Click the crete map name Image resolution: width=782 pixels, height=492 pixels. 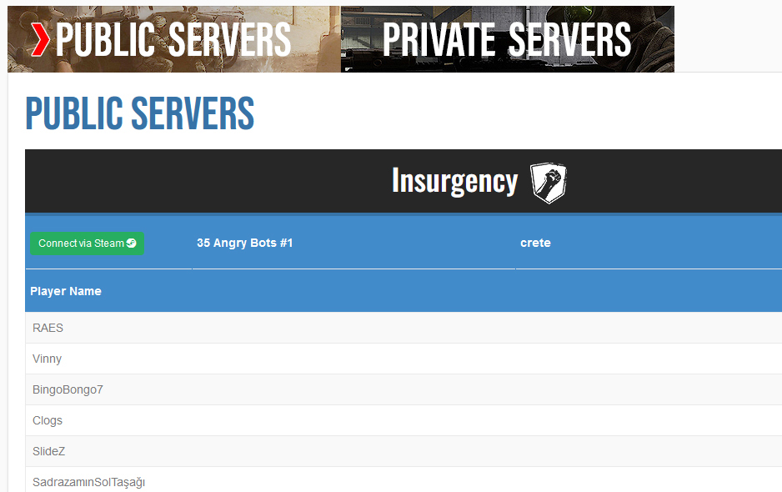coord(535,243)
